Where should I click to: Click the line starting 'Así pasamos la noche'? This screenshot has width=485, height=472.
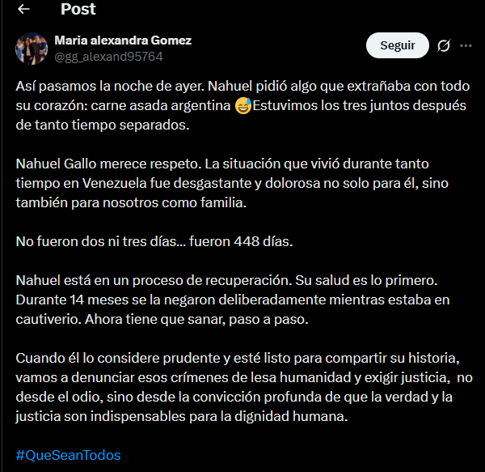coord(242,86)
